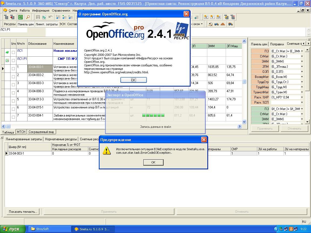Toggle the checkbox in row ЛС1
The height and width of the screenshot is (233, 311).
pos(13,53)
